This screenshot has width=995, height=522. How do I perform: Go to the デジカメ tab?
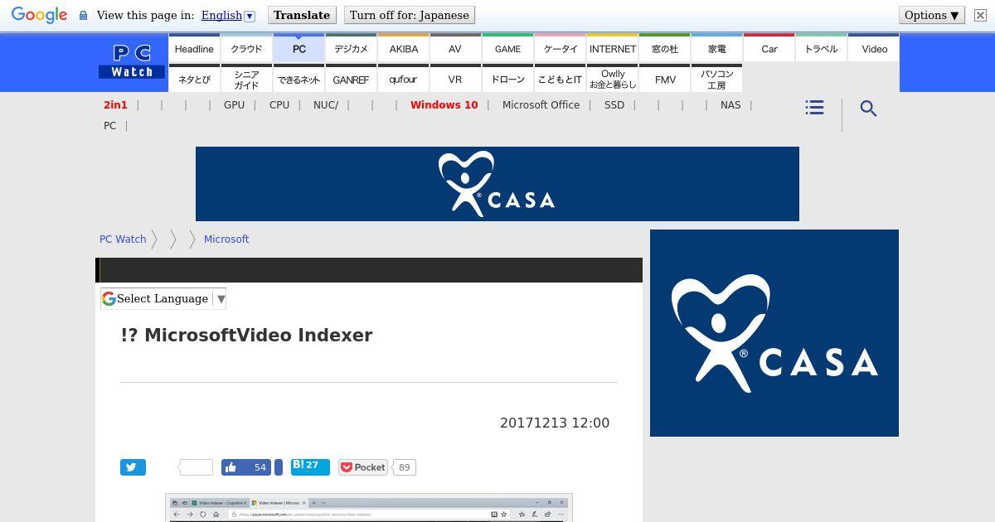coord(351,48)
